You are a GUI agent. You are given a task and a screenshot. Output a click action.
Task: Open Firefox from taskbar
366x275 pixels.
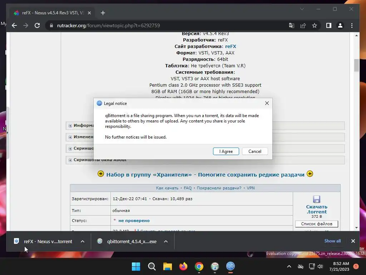183,266
